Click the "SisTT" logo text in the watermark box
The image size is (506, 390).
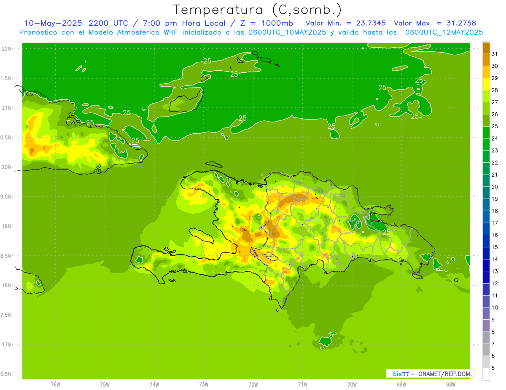click(401, 374)
